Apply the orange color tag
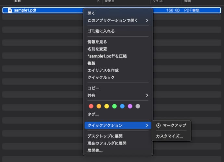The width and height of the screenshot is (224, 162). tap(99, 106)
